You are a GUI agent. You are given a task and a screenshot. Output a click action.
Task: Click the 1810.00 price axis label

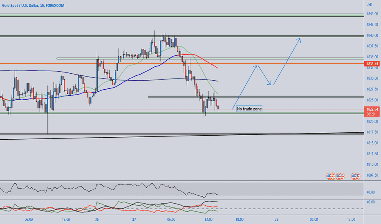(372, 164)
